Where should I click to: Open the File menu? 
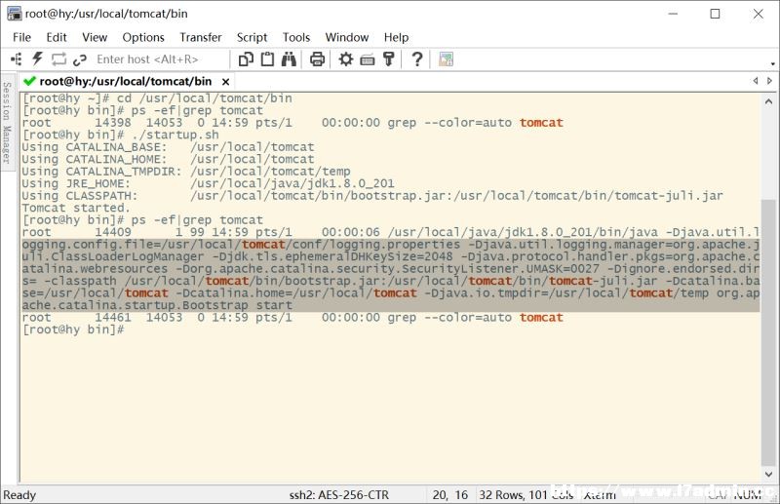tap(21, 37)
